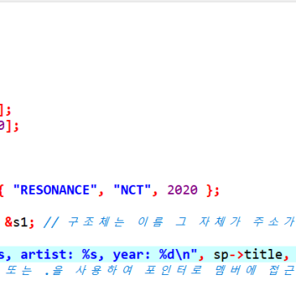This screenshot has height=296, width=296.
Task: Click the opening brace before "RESONANCE"
Action: [2, 191]
